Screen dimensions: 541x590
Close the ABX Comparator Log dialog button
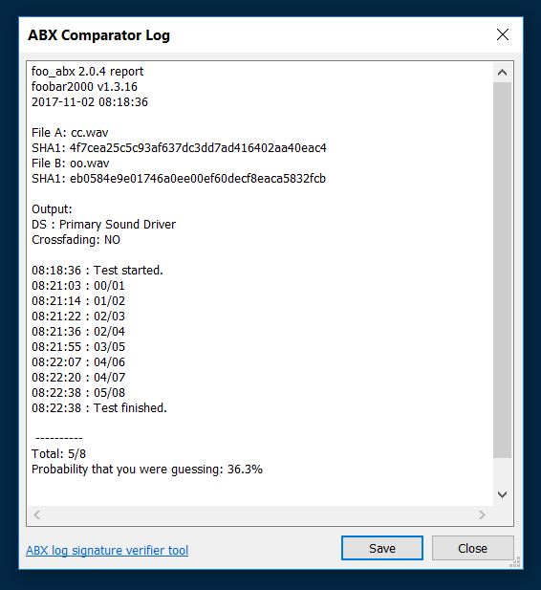[x=472, y=548]
